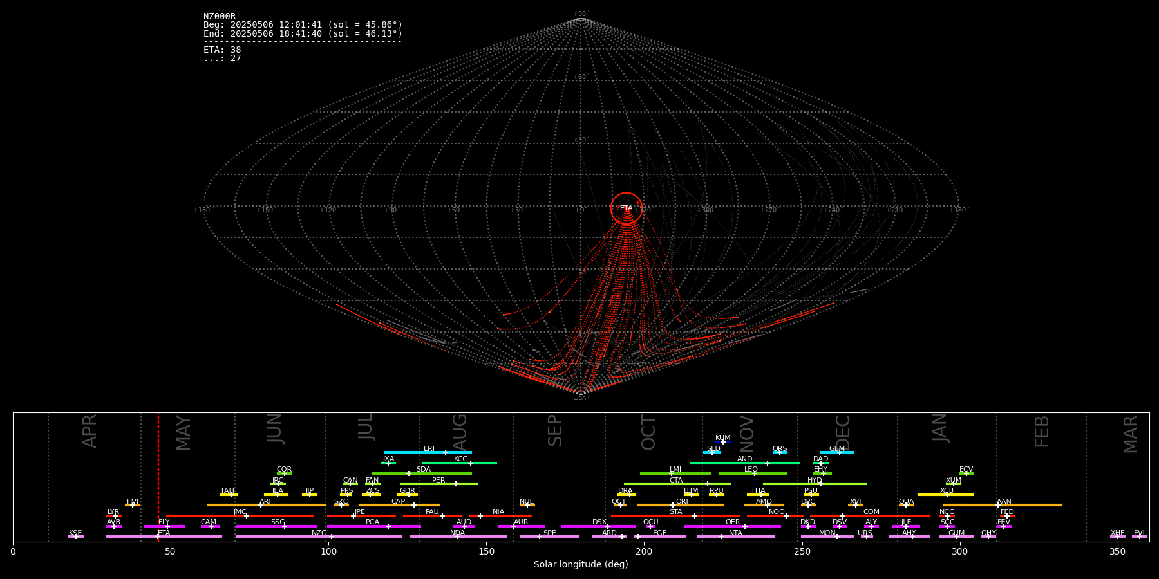Click the +270 right ascension label

pyautogui.click(x=768, y=210)
